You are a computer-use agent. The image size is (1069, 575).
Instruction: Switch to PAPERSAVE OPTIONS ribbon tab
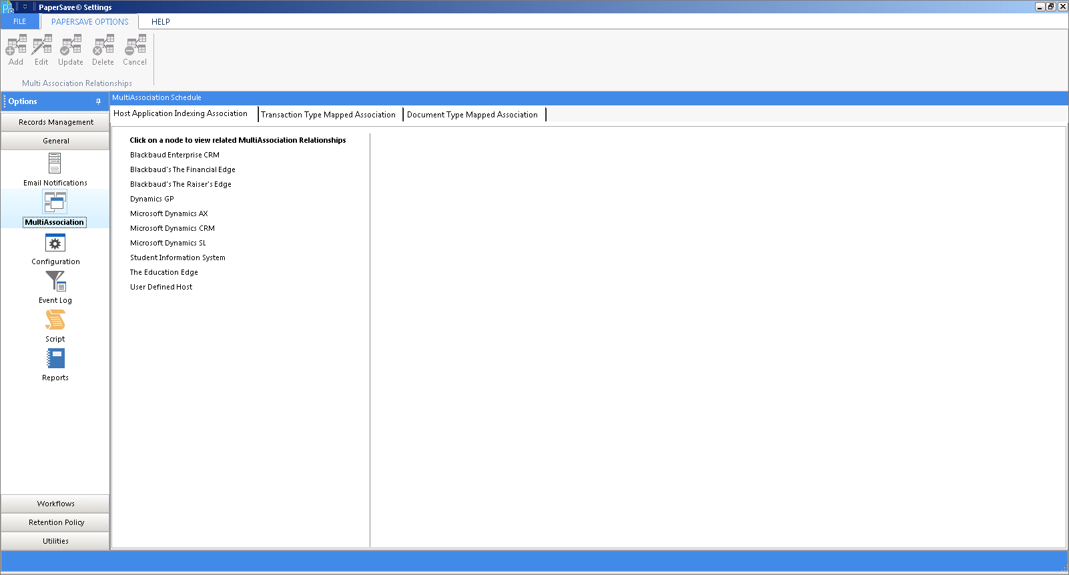point(90,21)
